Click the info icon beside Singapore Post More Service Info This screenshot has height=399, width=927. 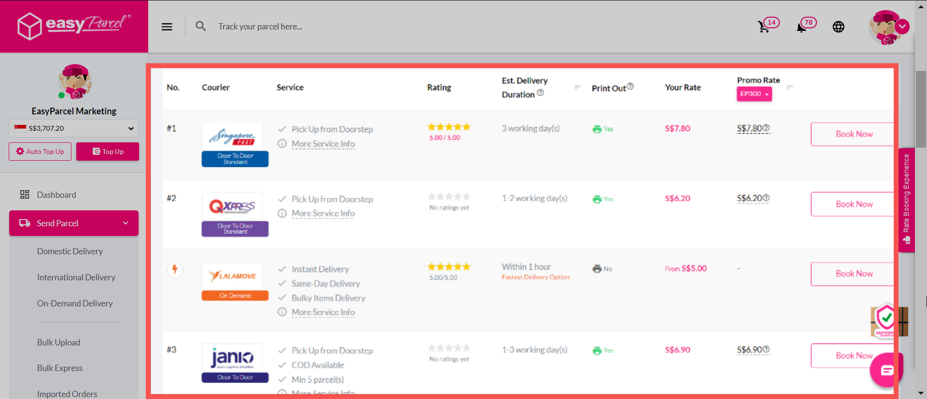282,143
